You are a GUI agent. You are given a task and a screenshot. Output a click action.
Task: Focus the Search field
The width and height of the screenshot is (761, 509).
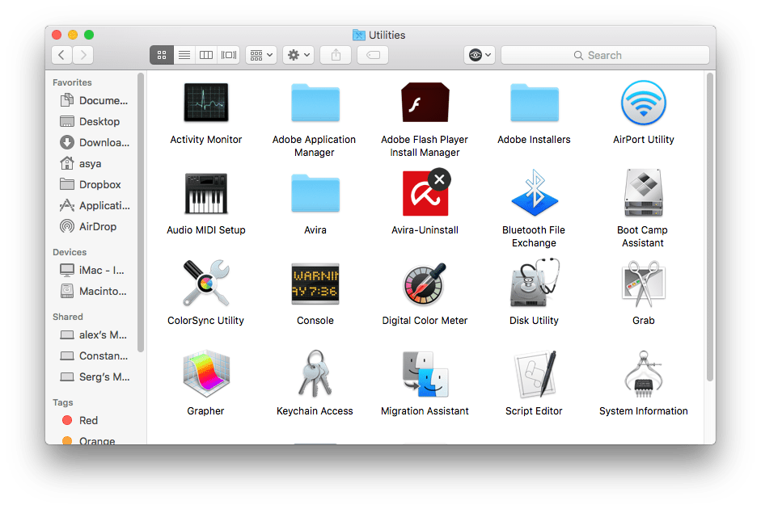(x=605, y=55)
